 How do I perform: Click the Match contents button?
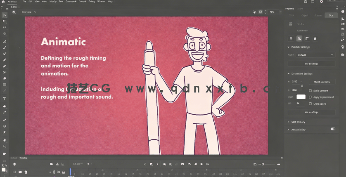point(322,82)
